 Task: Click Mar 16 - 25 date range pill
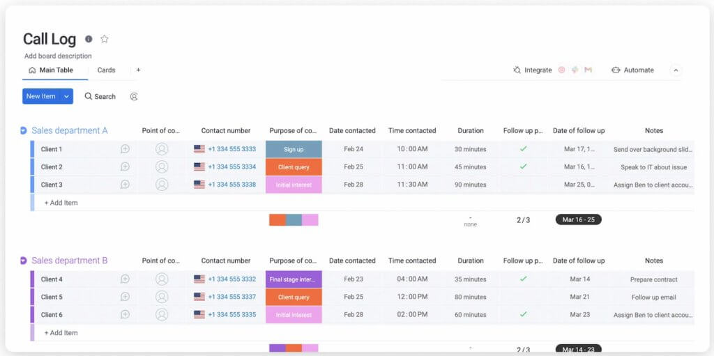click(x=578, y=220)
